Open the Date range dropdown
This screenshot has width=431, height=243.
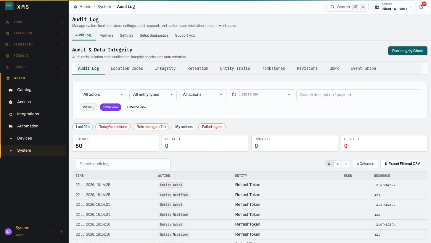pyautogui.click(x=261, y=95)
